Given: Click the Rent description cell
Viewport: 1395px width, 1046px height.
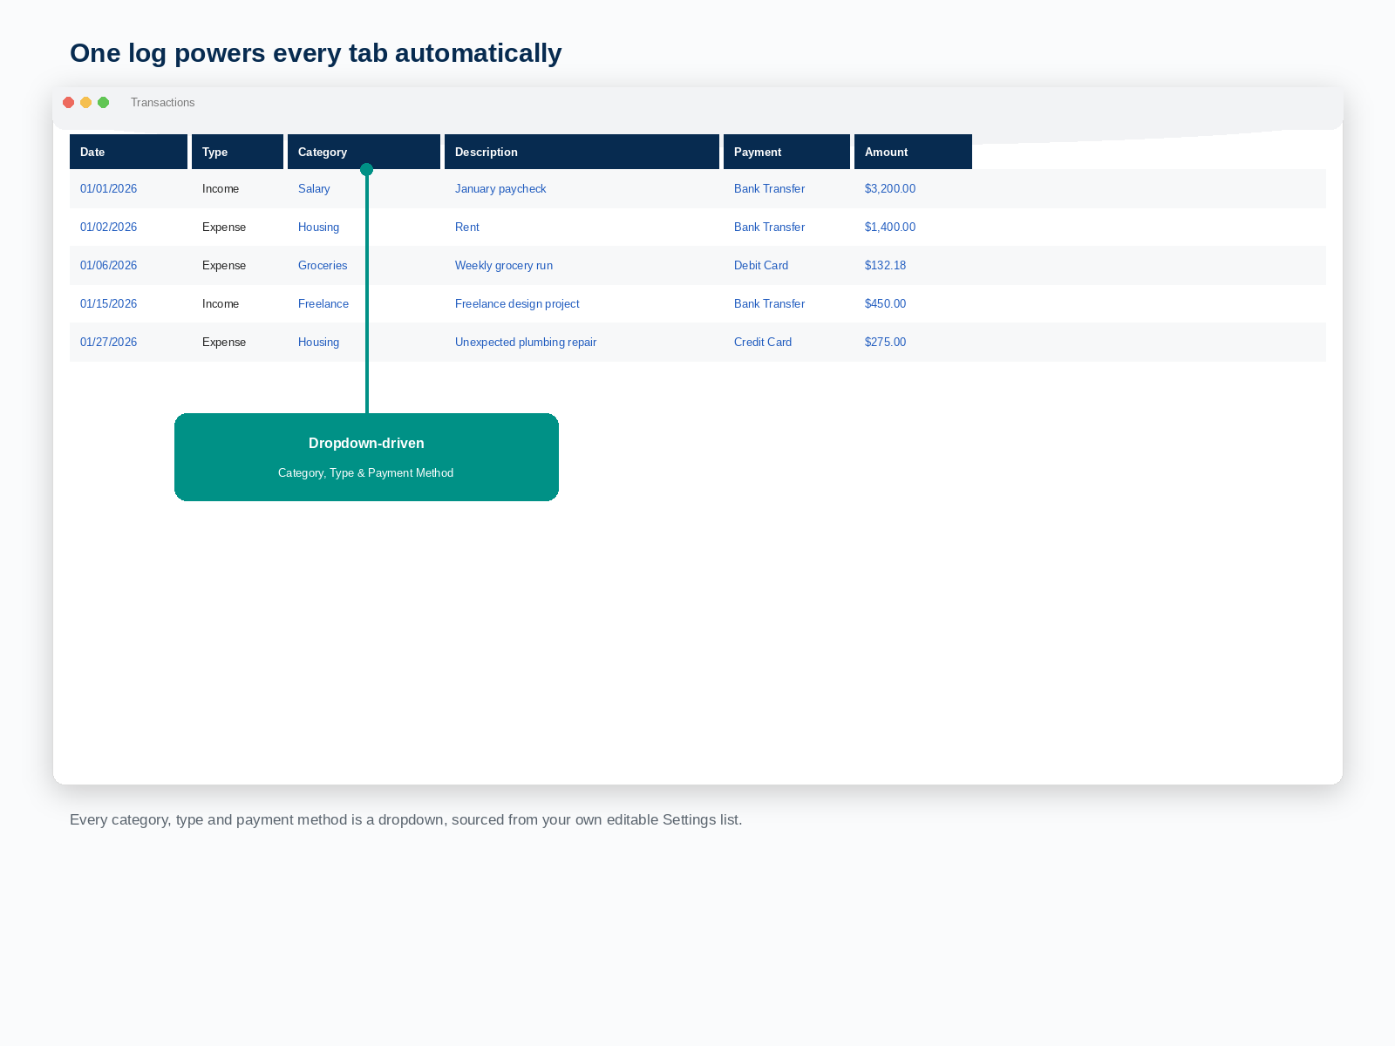Looking at the screenshot, I should [x=467, y=228].
